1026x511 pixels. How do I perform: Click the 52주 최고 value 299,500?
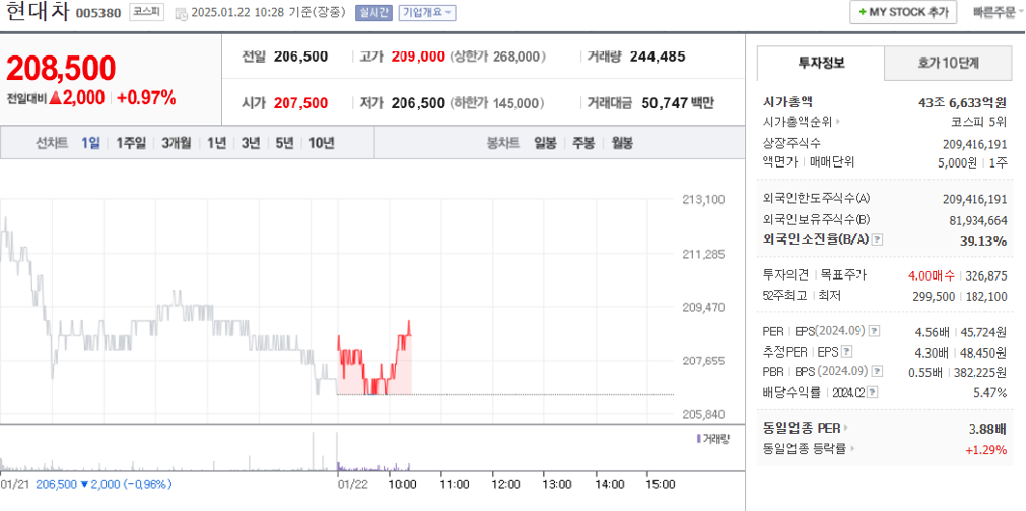coord(933,297)
